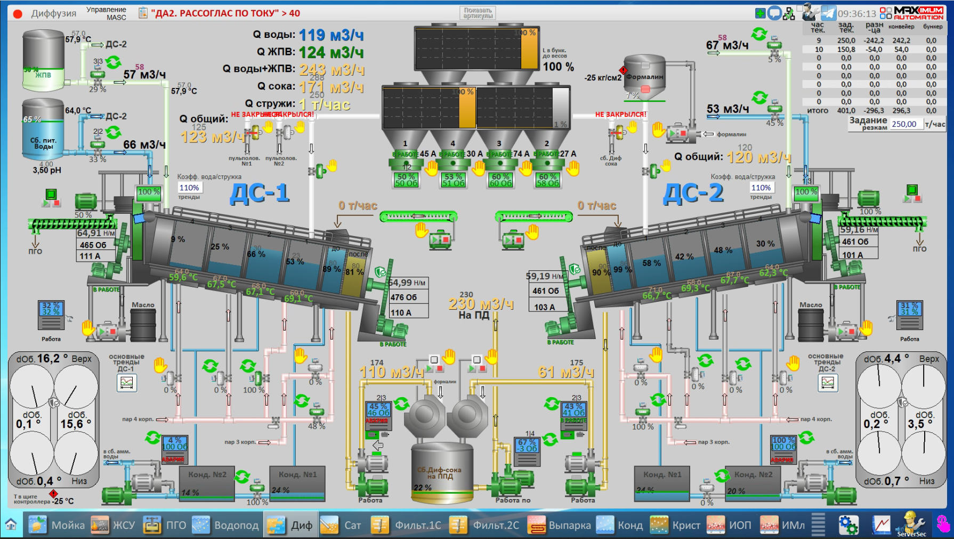Viewport: 954px width, 539px height.
Task: Toggle manual mode hand on bunker feeder 1
Action: click(x=431, y=168)
